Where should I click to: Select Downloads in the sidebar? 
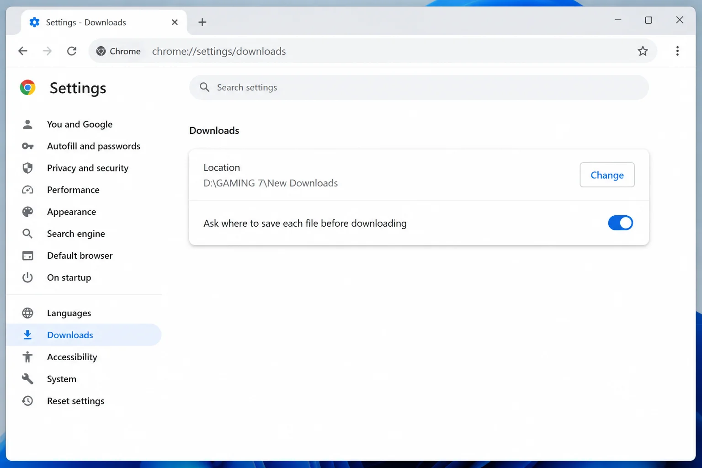click(x=84, y=335)
